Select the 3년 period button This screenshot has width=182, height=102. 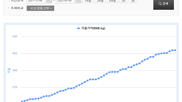pos(133,1)
